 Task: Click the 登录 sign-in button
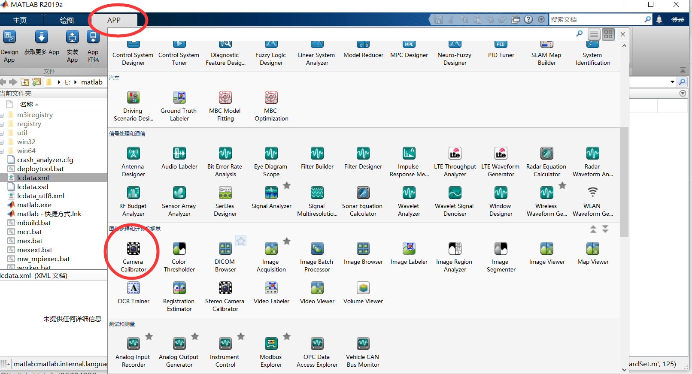678,19
